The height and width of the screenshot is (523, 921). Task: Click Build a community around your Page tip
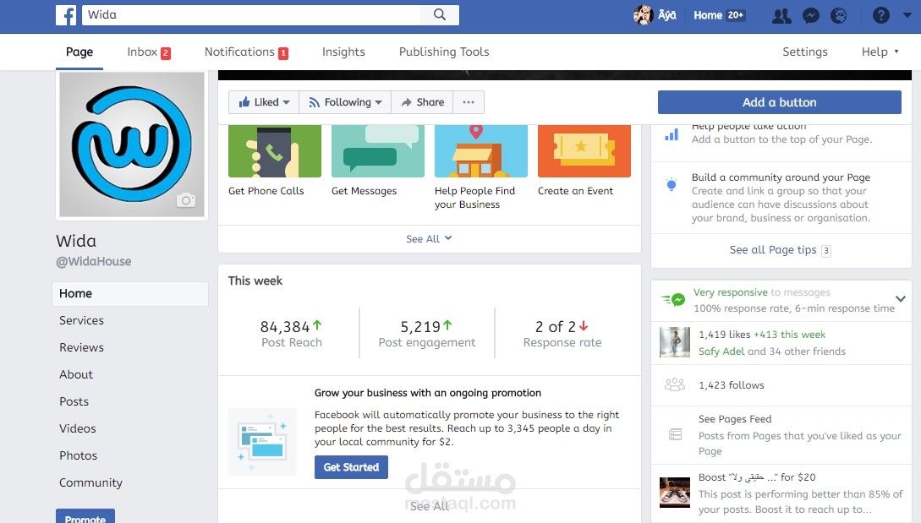[781, 177]
